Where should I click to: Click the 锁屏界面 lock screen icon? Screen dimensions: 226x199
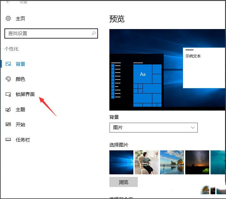[8, 94]
